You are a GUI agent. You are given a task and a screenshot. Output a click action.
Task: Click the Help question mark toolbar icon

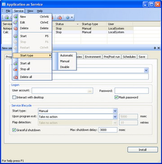(67, 17)
